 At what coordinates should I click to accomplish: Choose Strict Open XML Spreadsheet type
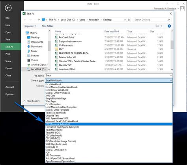coord(108,158)
